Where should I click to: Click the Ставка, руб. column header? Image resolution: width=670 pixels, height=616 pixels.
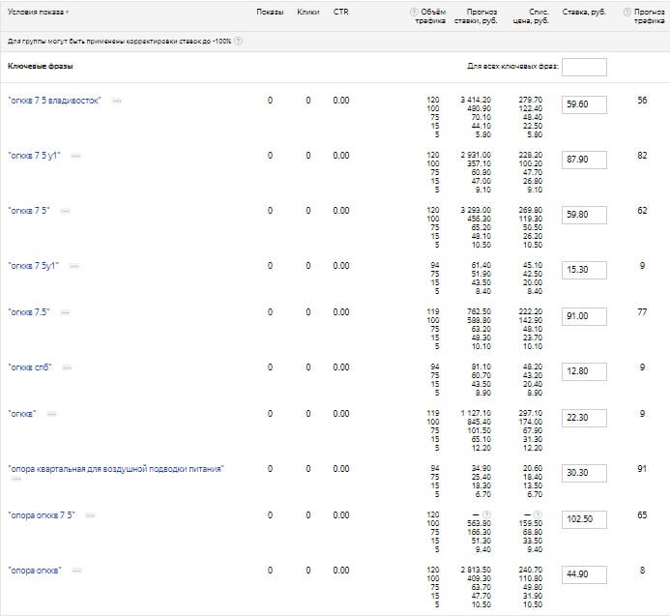tap(584, 12)
